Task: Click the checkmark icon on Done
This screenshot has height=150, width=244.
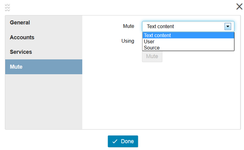Action: point(115,141)
